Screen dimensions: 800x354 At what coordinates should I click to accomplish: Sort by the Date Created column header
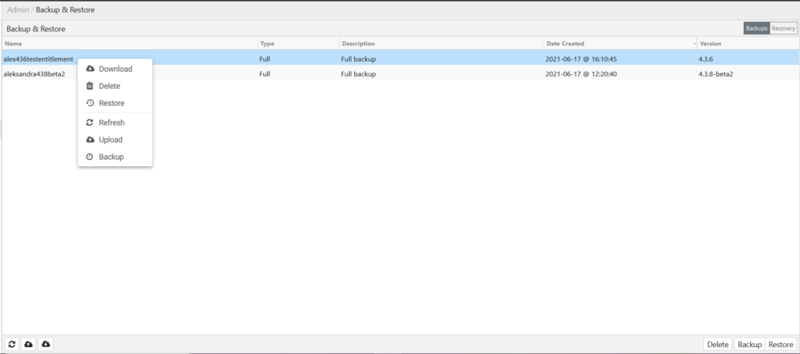point(620,44)
